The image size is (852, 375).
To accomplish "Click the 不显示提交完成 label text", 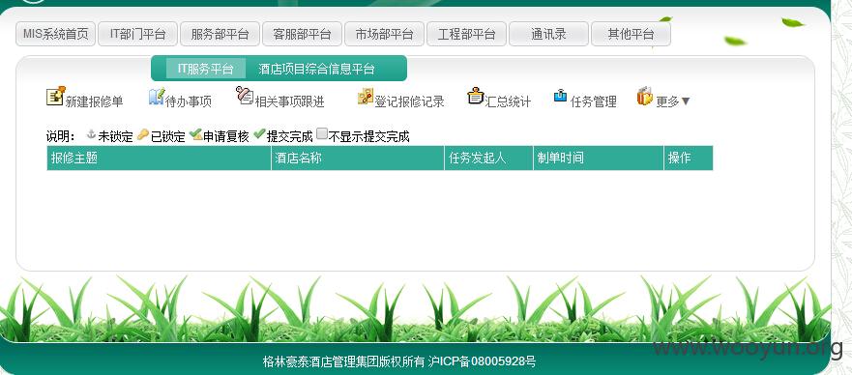I will pyautogui.click(x=369, y=136).
